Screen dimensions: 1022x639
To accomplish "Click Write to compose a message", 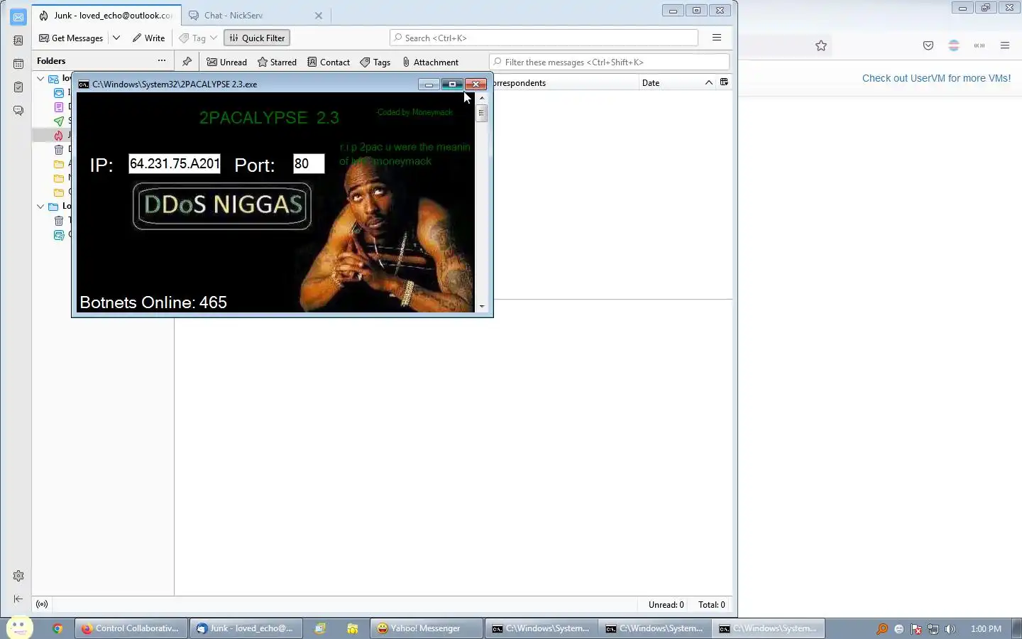I will click(148, 38).
